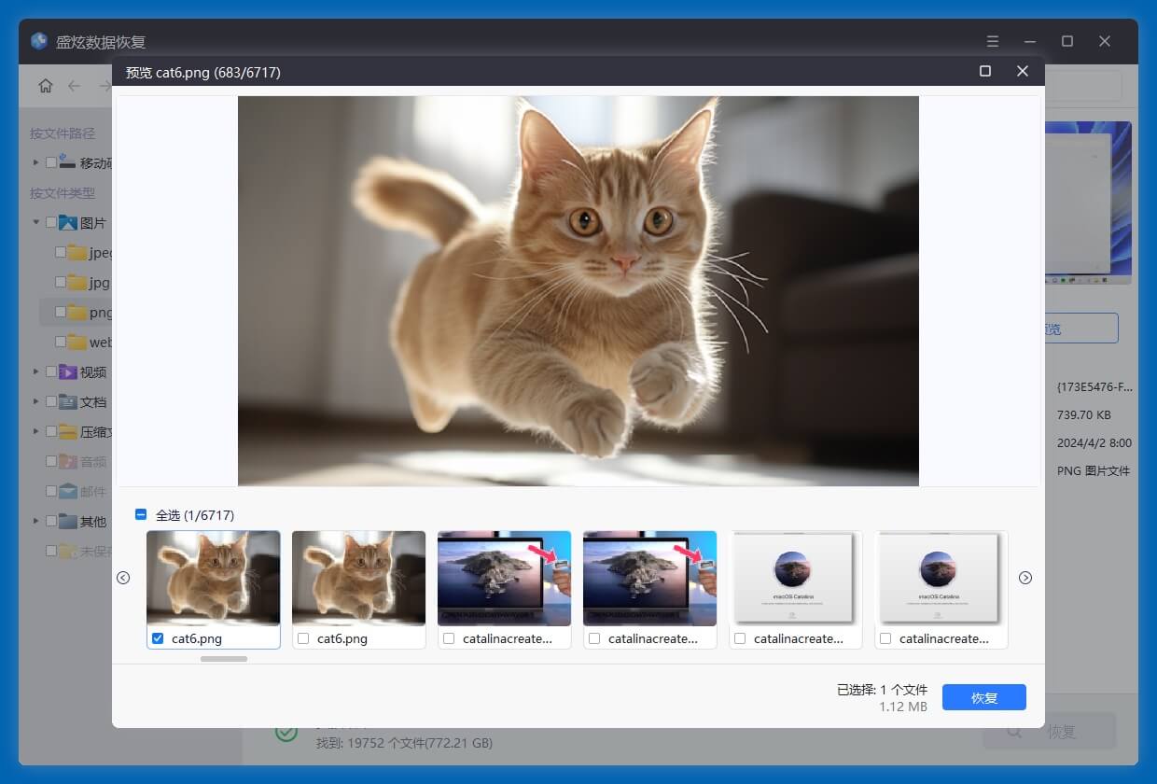Click the 视频 video category icon
The image size is (1157, 784).
click(x=68, y=372)
